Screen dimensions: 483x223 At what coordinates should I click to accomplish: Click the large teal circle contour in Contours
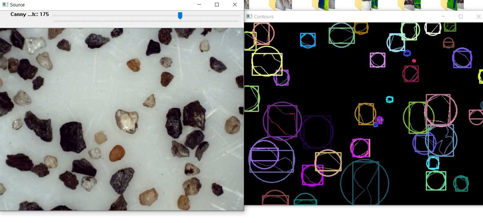[365, 183]
